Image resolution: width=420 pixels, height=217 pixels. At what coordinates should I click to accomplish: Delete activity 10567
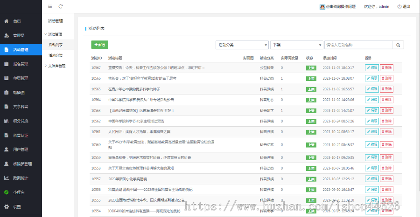pos(386,68)
